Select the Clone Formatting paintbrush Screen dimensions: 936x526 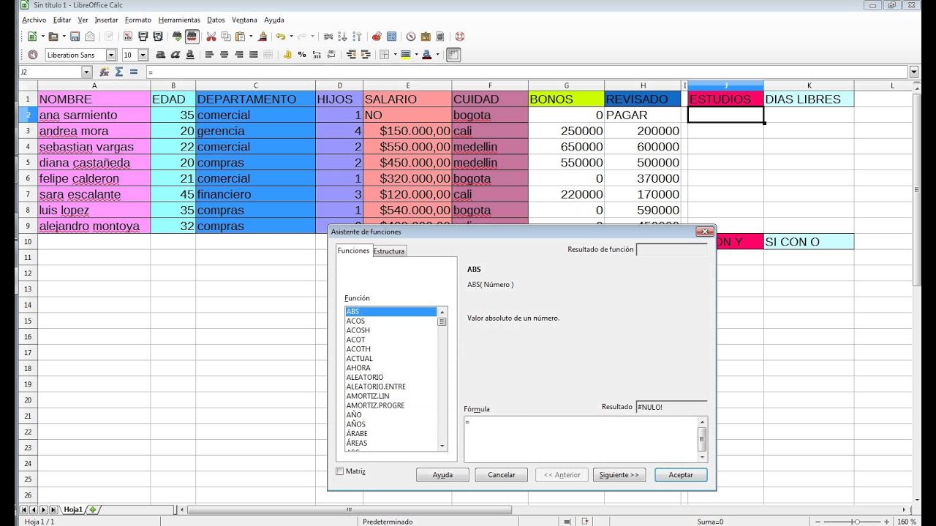[263, 37]
